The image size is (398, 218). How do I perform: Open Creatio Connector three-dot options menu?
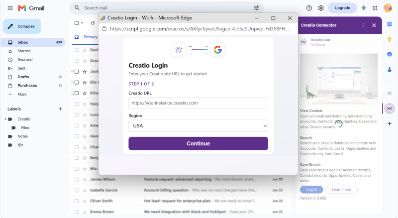pos(363,25)
